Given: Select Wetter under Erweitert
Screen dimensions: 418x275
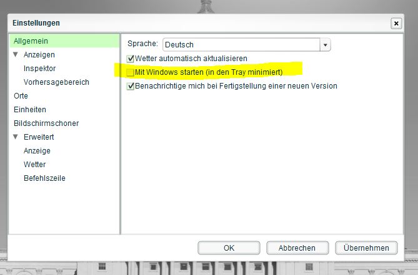Looking at the screenshot, I should coord(34,165).
